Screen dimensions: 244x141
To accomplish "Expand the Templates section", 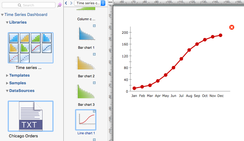I will 7,76.
